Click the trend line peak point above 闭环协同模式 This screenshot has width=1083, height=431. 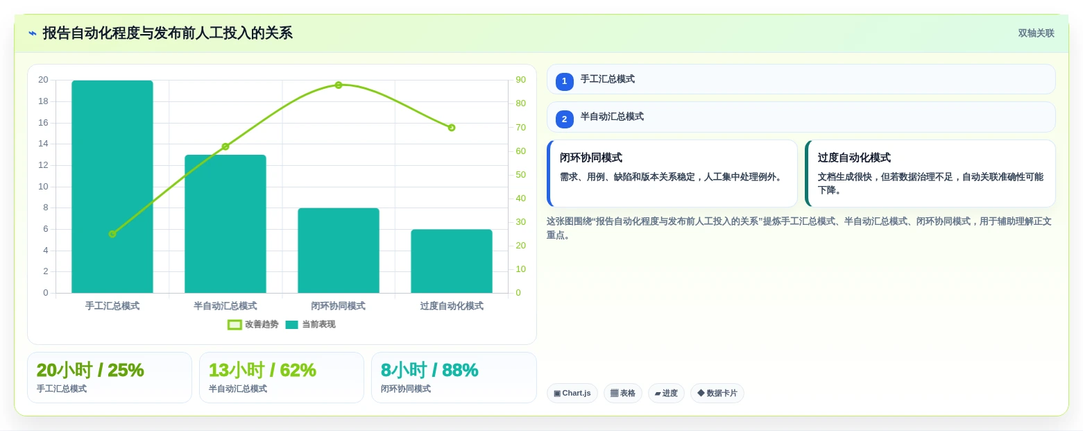pos(339,85)
